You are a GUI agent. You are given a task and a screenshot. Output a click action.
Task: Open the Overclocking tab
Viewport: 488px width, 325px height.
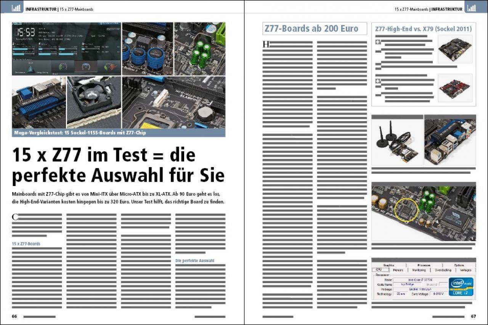pyautogui.click(x=443, y=270)
